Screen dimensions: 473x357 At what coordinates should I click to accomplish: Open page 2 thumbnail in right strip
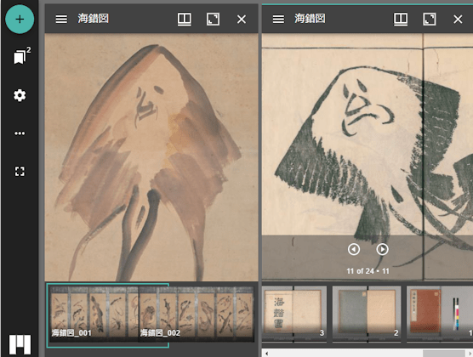(x=367, y=314)
